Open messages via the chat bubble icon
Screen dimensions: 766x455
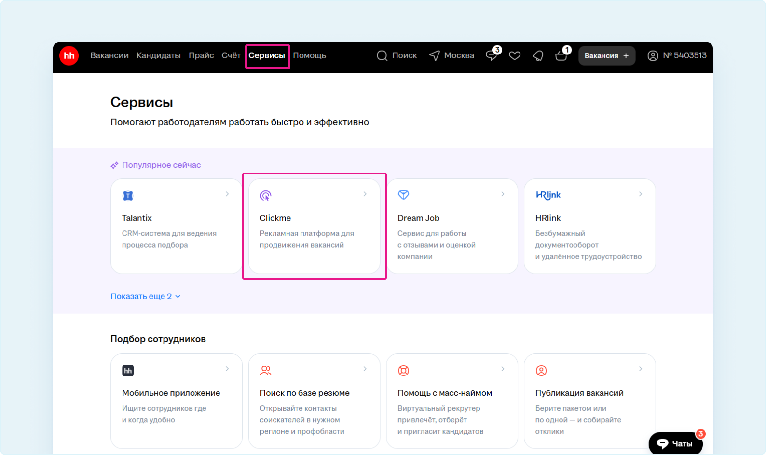pyautogui.click(x=492, y=56)
